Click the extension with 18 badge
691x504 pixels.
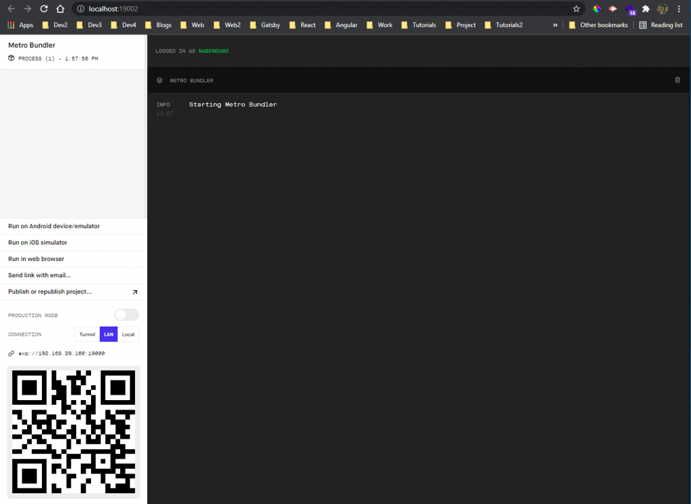coord(631,9)
